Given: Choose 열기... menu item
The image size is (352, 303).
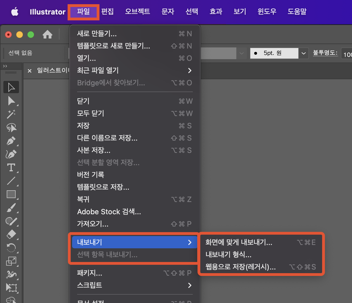Looking at the screenshot, I should (135, 58).
